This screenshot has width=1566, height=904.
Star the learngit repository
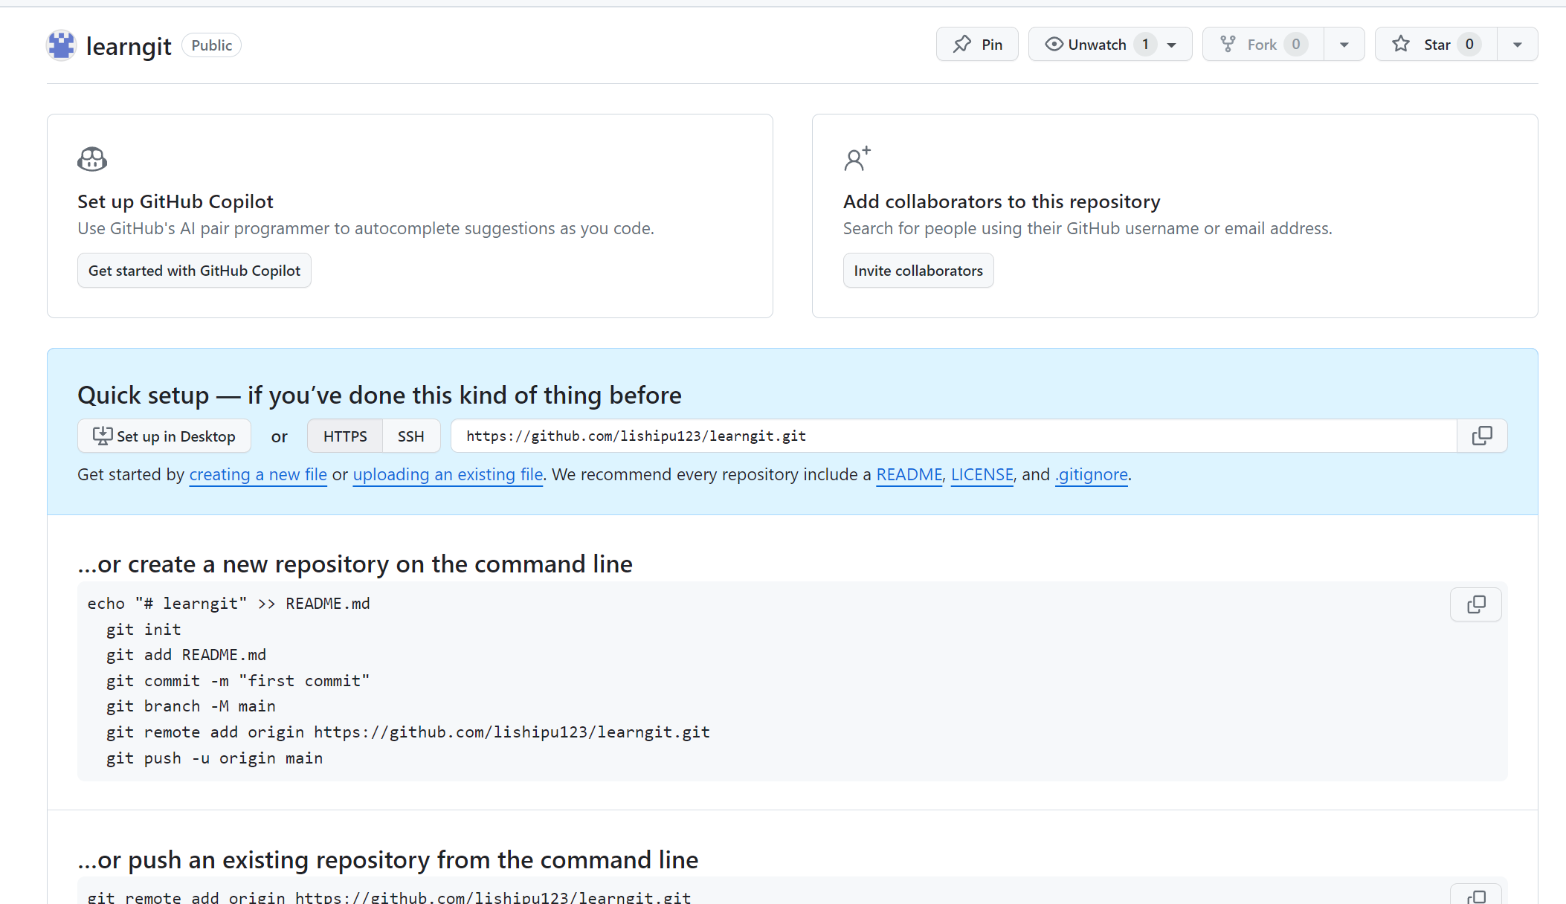(x=1435, y=45)
